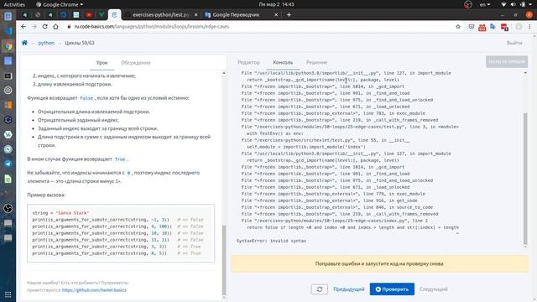Click Проверить button
The height and width of the screenshot is (302, 537).
coord(392,289)
